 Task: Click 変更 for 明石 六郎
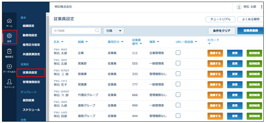235,95
